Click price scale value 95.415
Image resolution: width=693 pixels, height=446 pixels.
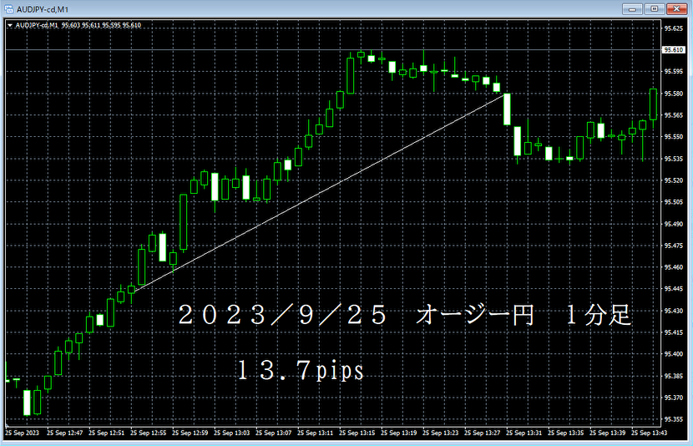point(674,332)
